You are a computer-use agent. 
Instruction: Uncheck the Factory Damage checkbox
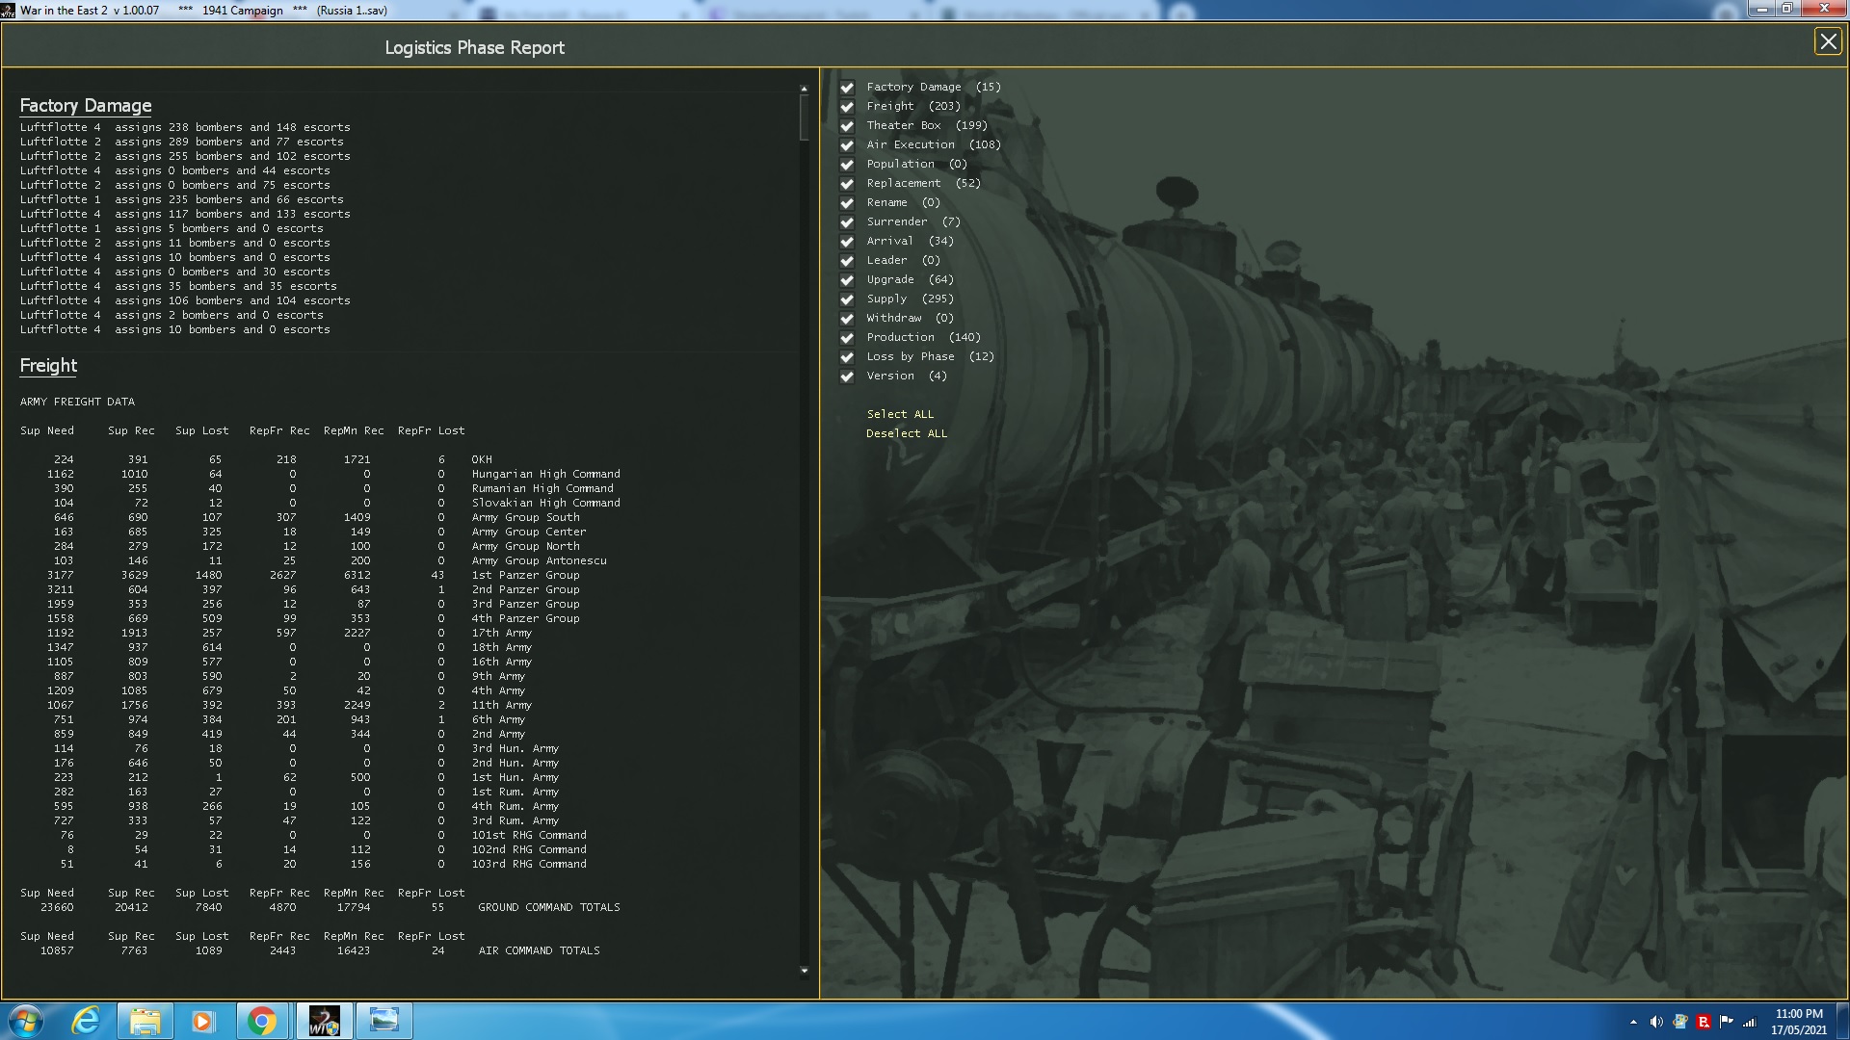coord(847,88)
